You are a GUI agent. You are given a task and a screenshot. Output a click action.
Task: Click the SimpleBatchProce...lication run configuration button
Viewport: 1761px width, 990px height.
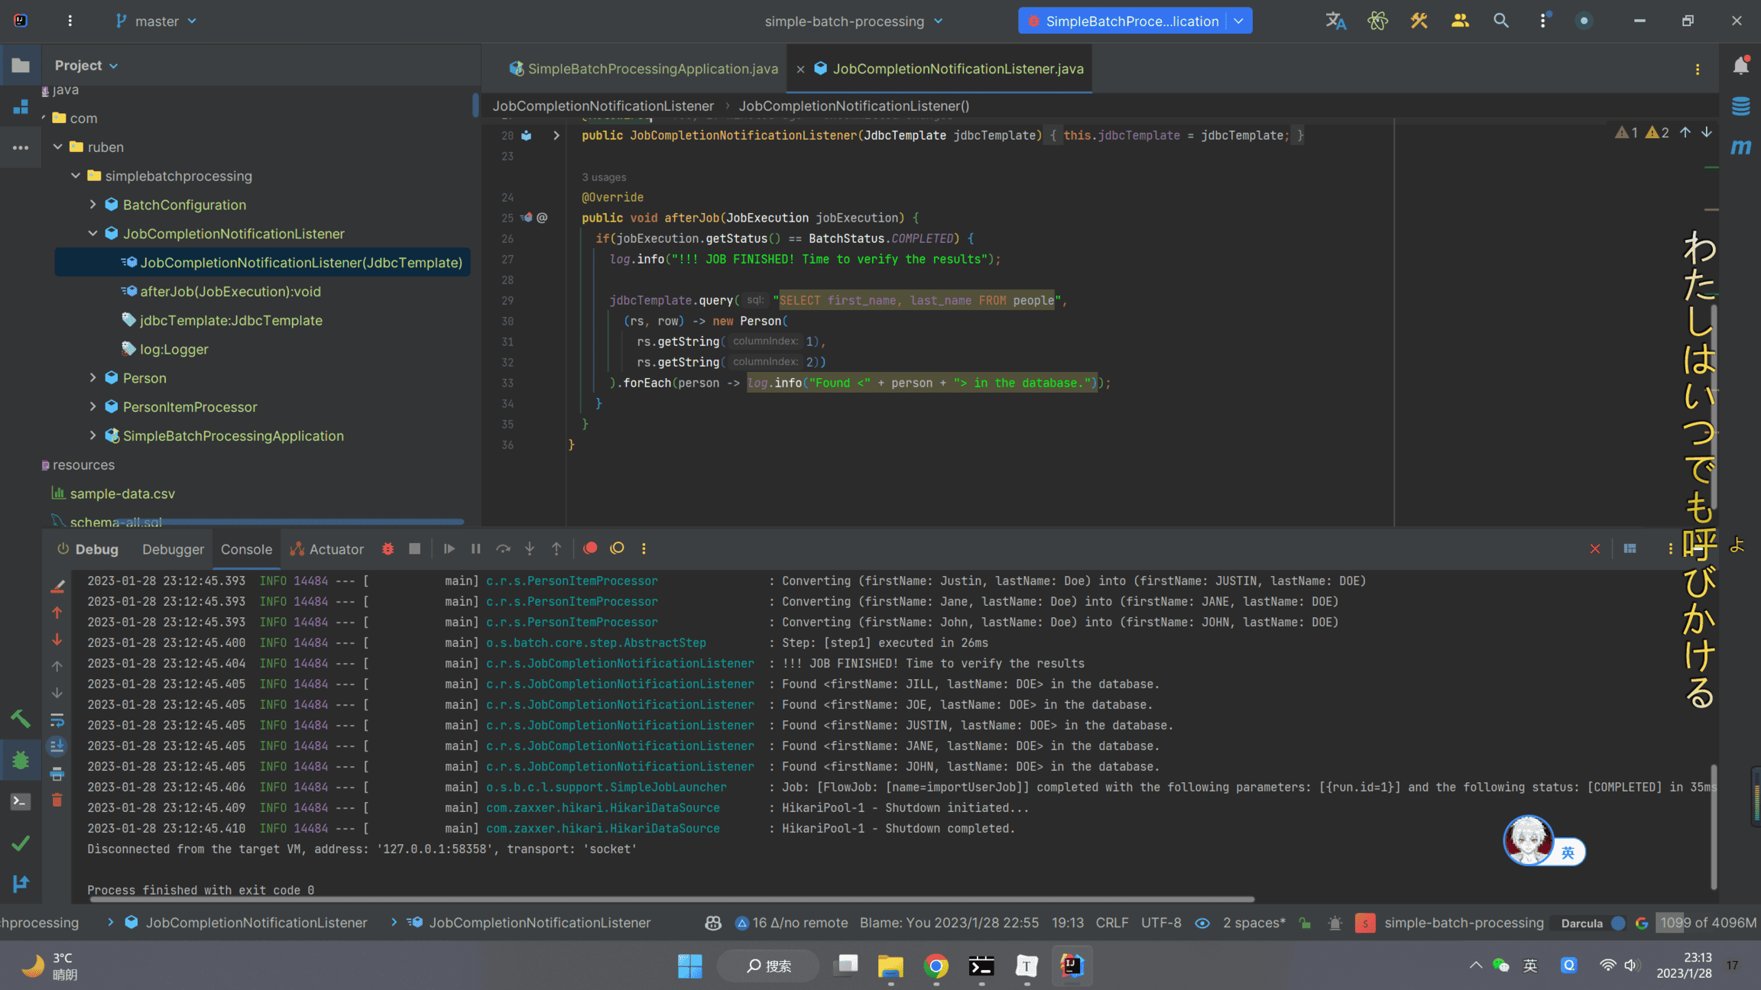pos(1123,21)
